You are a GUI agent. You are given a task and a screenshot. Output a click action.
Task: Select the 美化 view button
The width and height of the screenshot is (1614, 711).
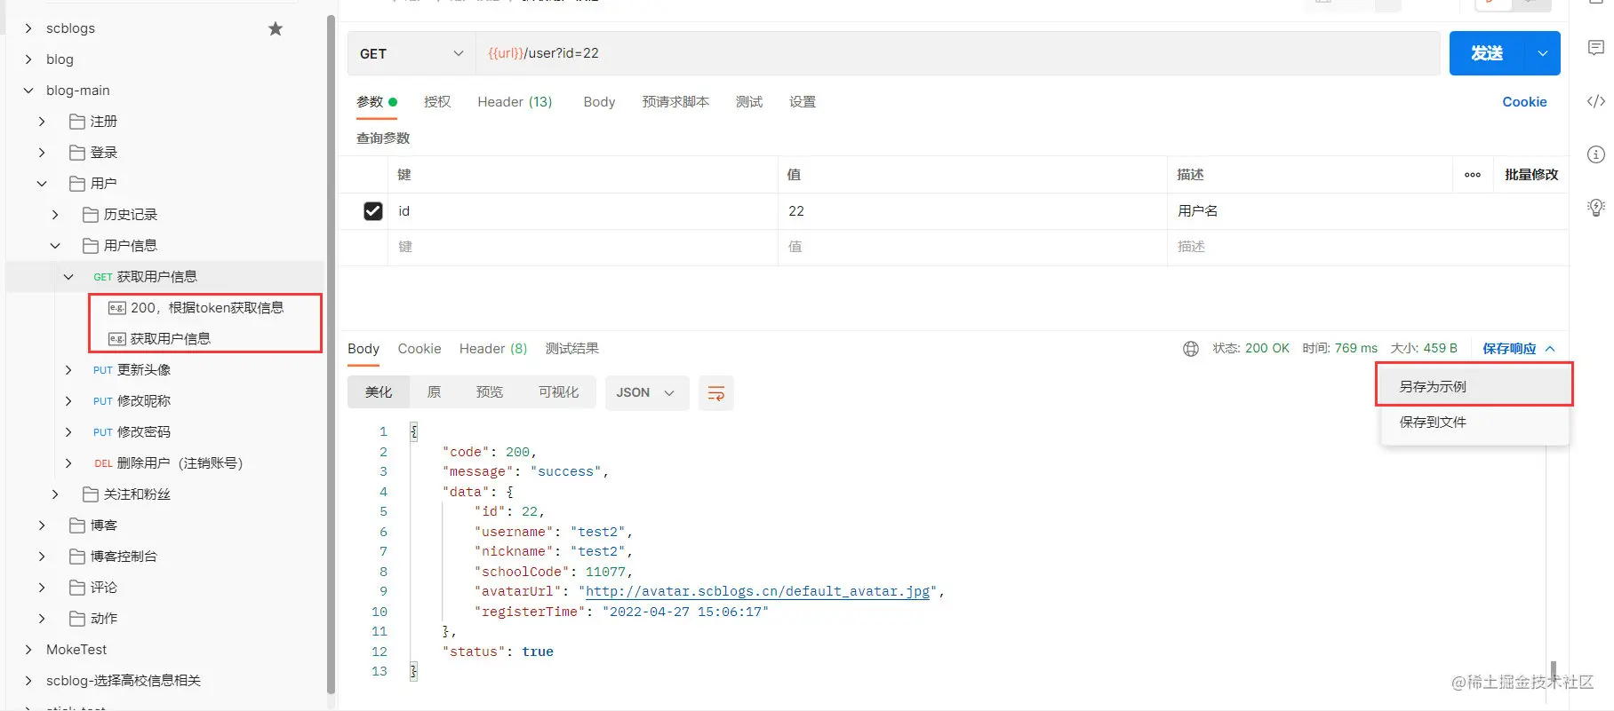[379, 392]
